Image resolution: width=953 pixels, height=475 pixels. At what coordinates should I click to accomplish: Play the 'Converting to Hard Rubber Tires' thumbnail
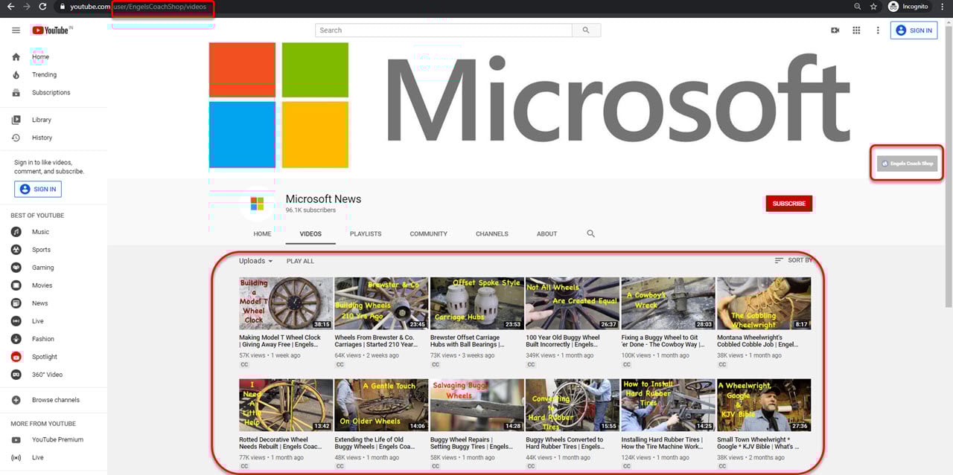pos(573,405)
